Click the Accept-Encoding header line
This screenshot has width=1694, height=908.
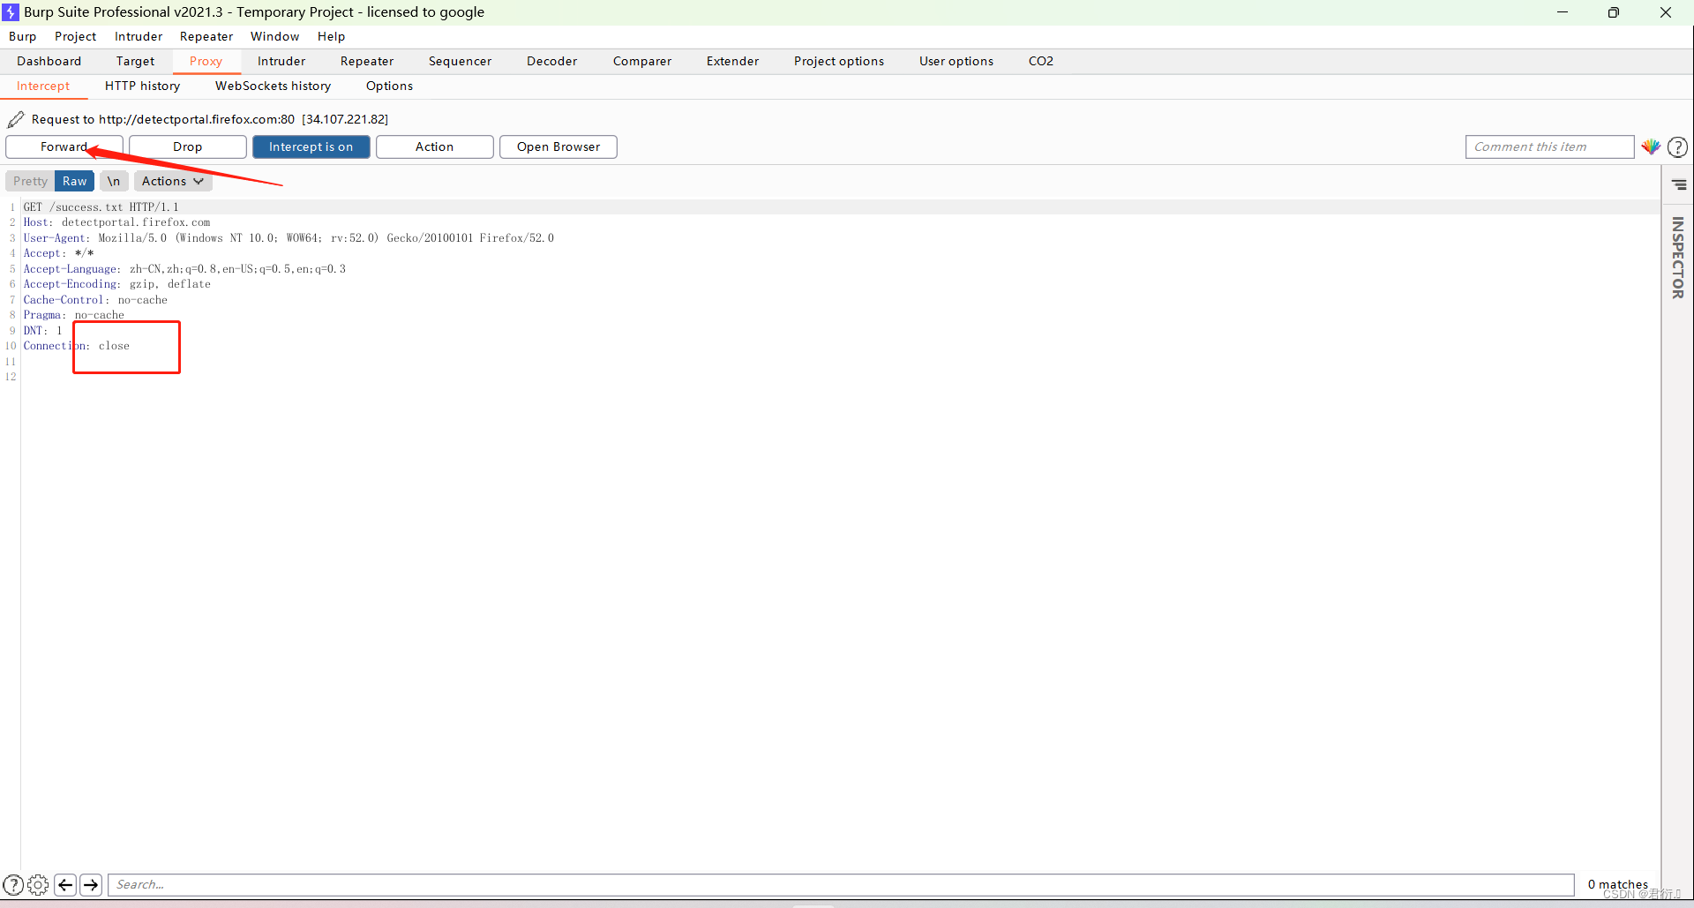116,284
